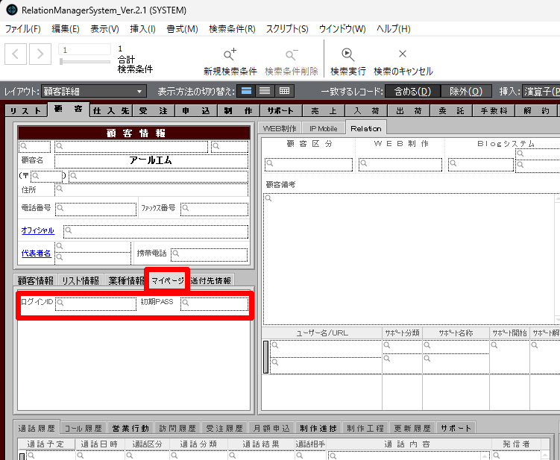Screen dimensions: 560x460
Task: Select the 含める(D) include records toggle
Action: coord(412,91)
